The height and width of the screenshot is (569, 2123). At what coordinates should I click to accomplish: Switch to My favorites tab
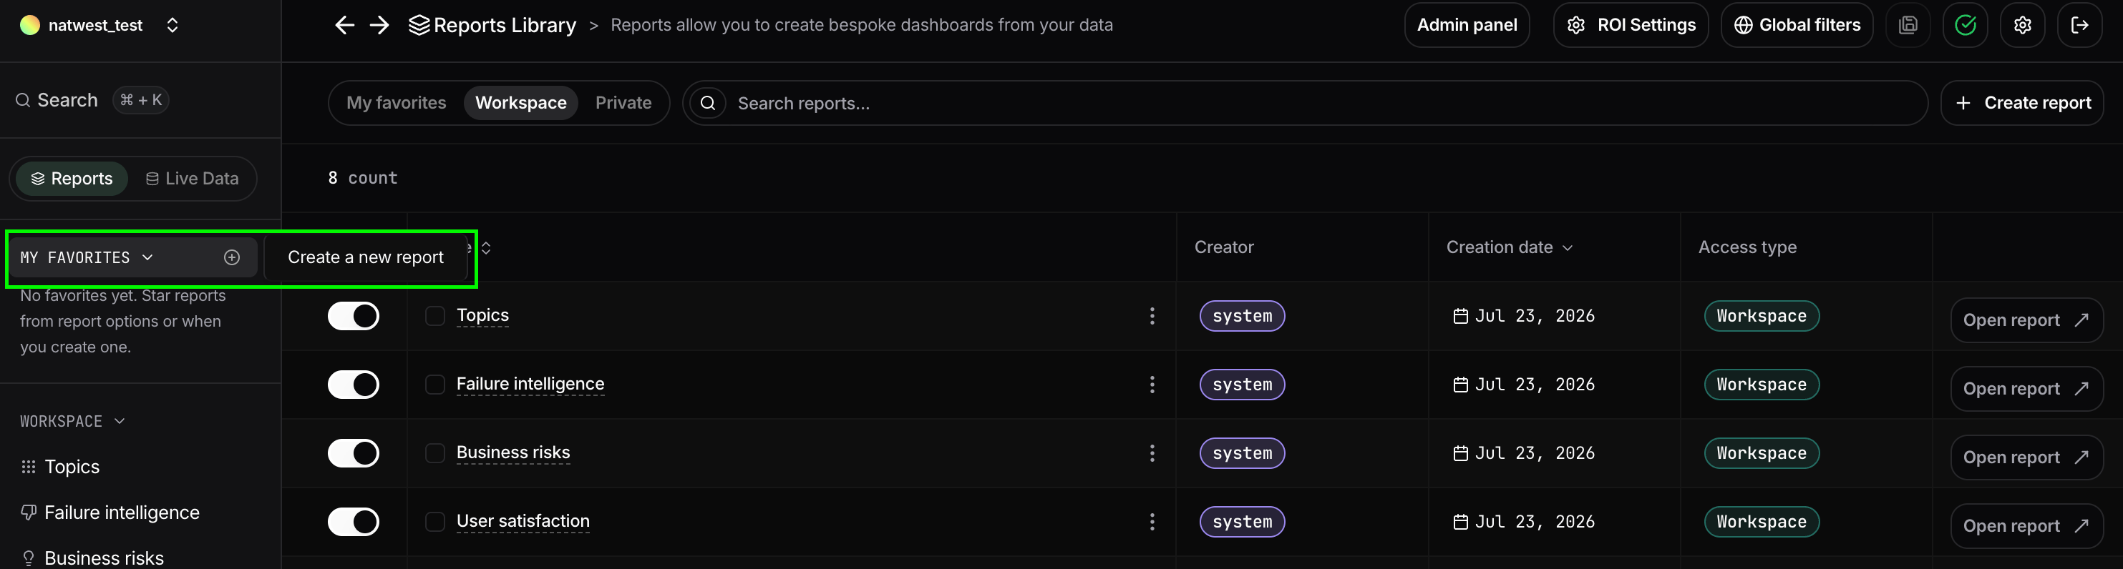click(397, 103)
